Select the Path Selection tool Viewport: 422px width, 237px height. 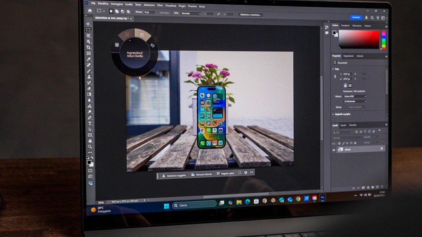[x=90, y=129]
